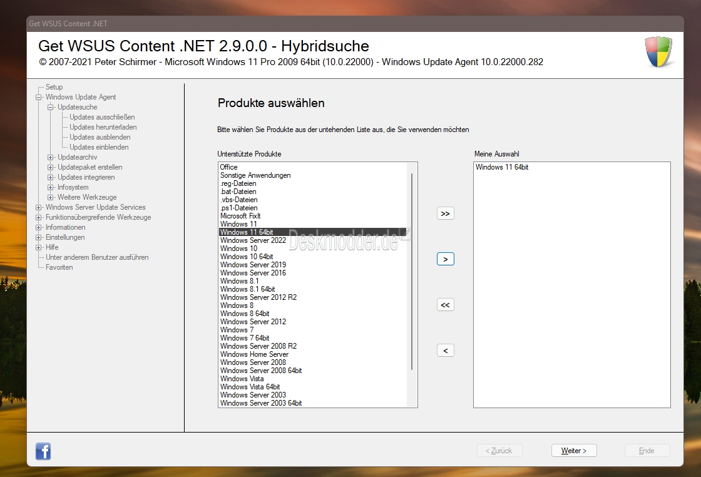Viewport: 701px width, 477px height.
Task: Expand the Updates integrieren node
Action: [x=51, y=178]
